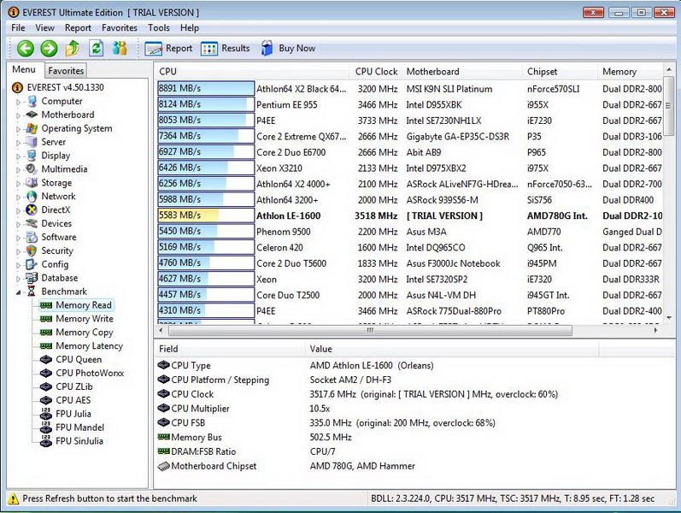Open the Tools menu
Screen dimensions: 681x513
(x=158, y=28)
